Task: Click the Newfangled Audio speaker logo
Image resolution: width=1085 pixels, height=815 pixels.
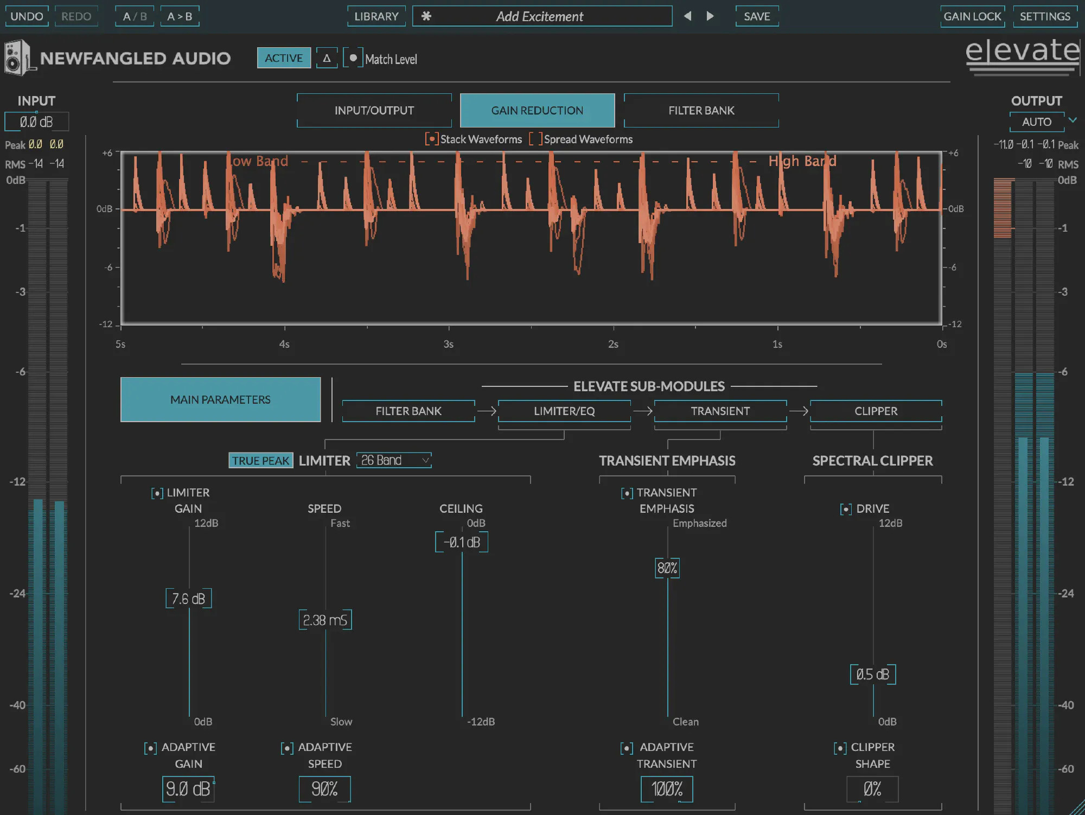Action: pyautogui.click(x=18, y=58)
